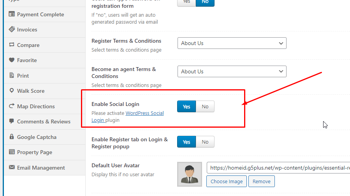
Task: Open the Email Management settings tab
Action: point(41,168)
